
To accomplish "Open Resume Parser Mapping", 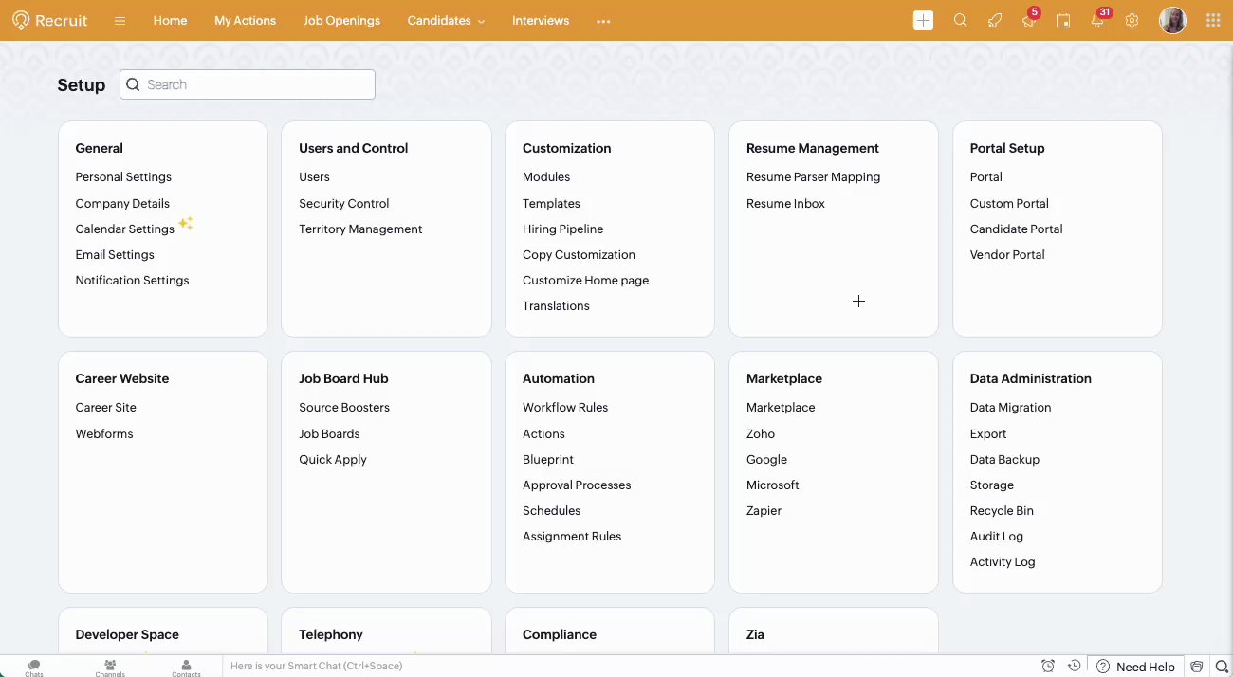I will (813, 177).
